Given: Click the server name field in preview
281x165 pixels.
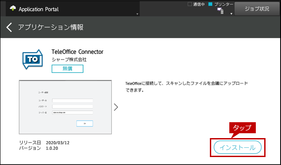Looking at the screenshot, I should tap(72, 112).
